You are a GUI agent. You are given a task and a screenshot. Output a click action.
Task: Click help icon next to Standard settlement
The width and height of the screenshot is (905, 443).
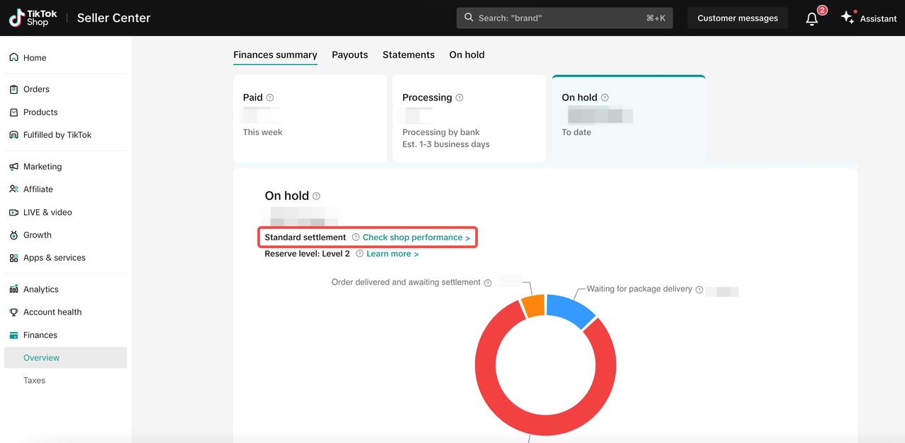(356, 237)
